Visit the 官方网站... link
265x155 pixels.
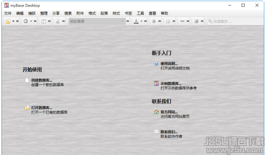coord(169,112)
